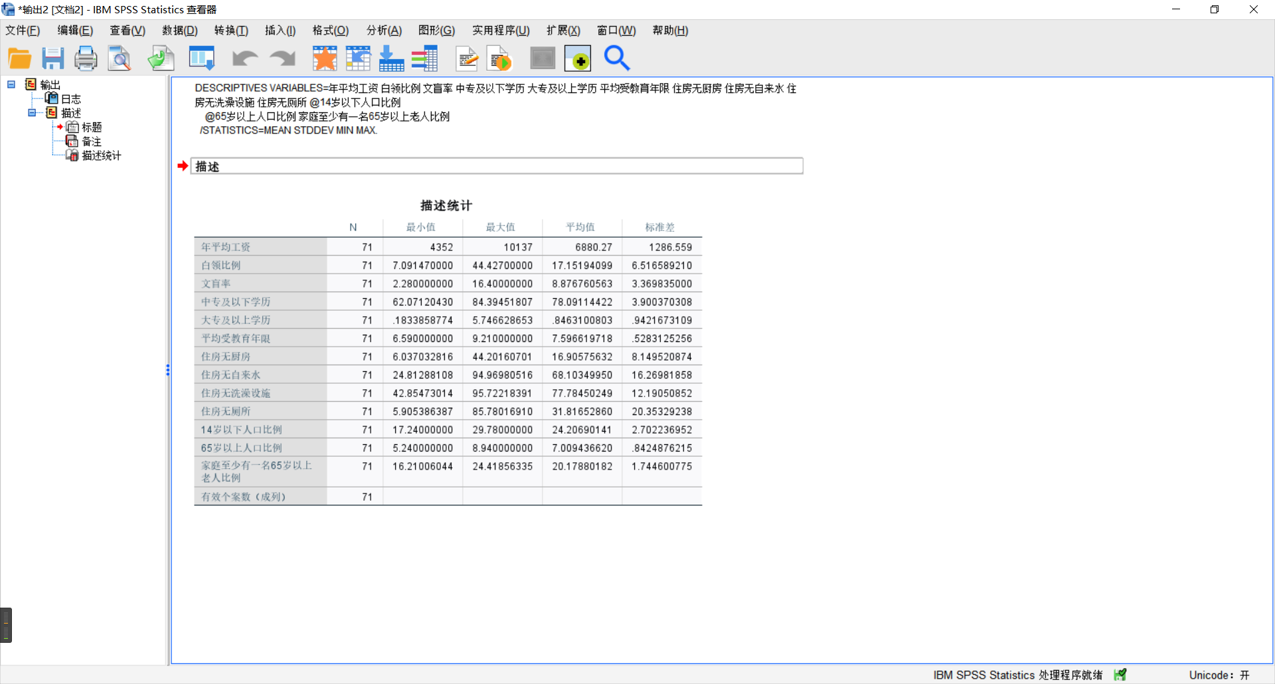
Task: Select the 输出 root item in the outline
Action: tap(50, 85)
